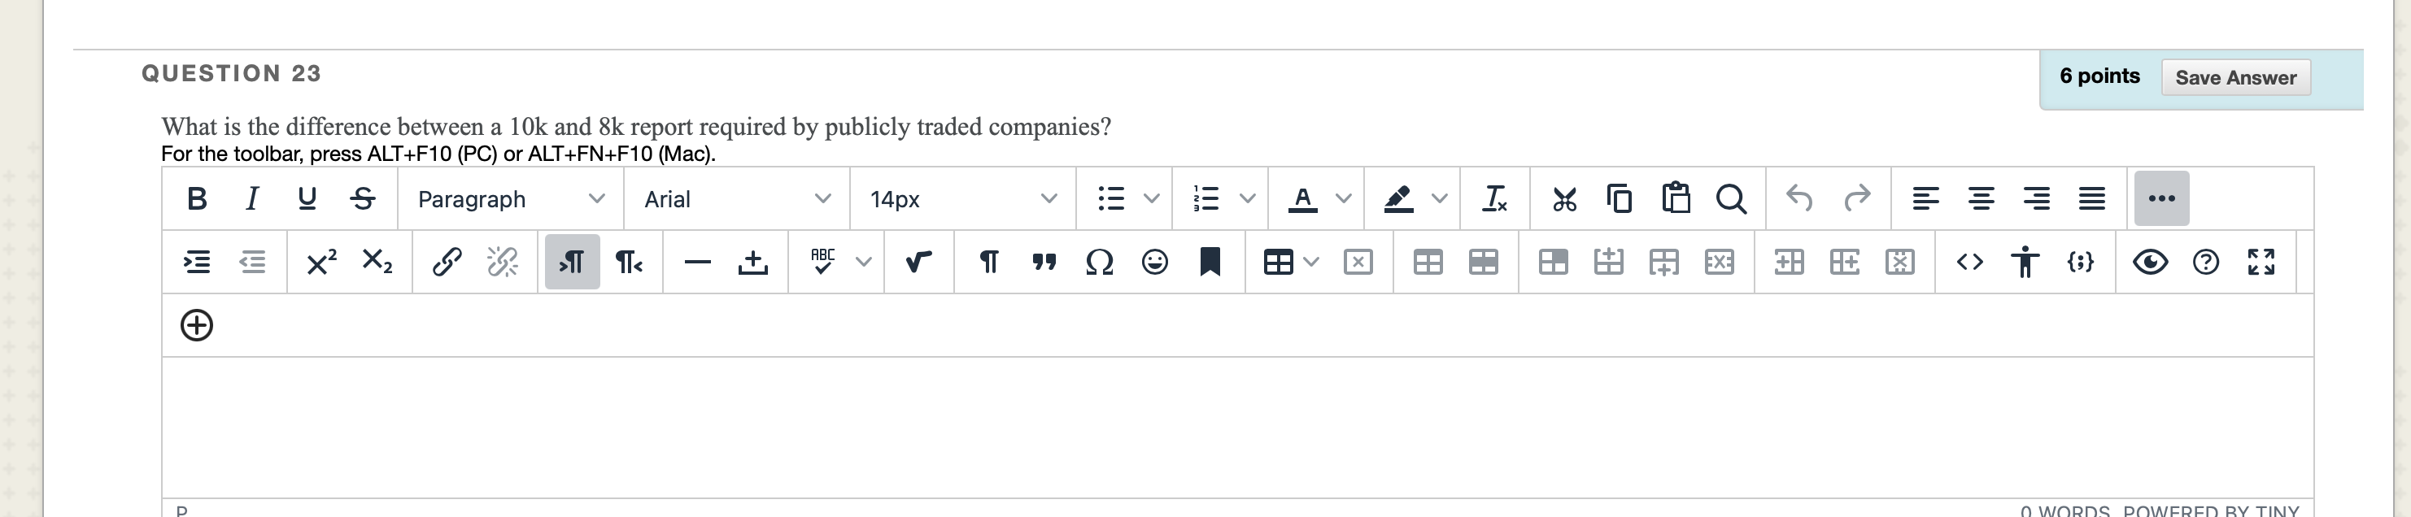The height and width of the screenshot is (517, 2411).
Task: Undo the last editor action
Action: click(x=1798, y=198)
